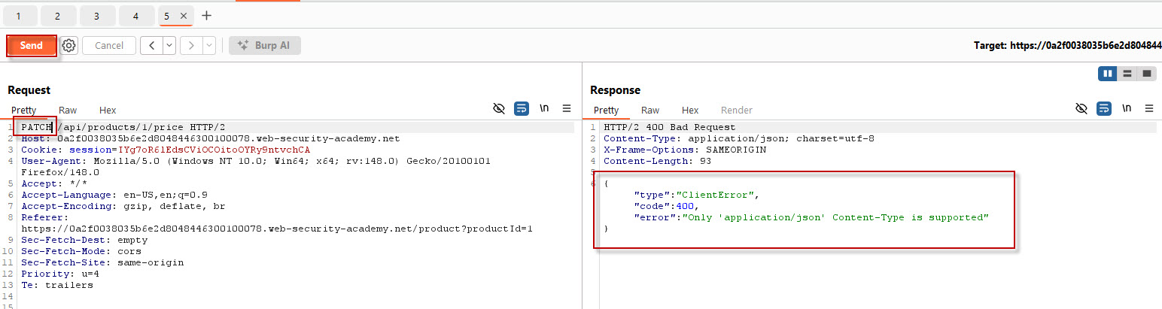The width and height of the screenshot is (1162, 309).
Task: Select the Response Pretty view tab
Action: coord(606,110)
